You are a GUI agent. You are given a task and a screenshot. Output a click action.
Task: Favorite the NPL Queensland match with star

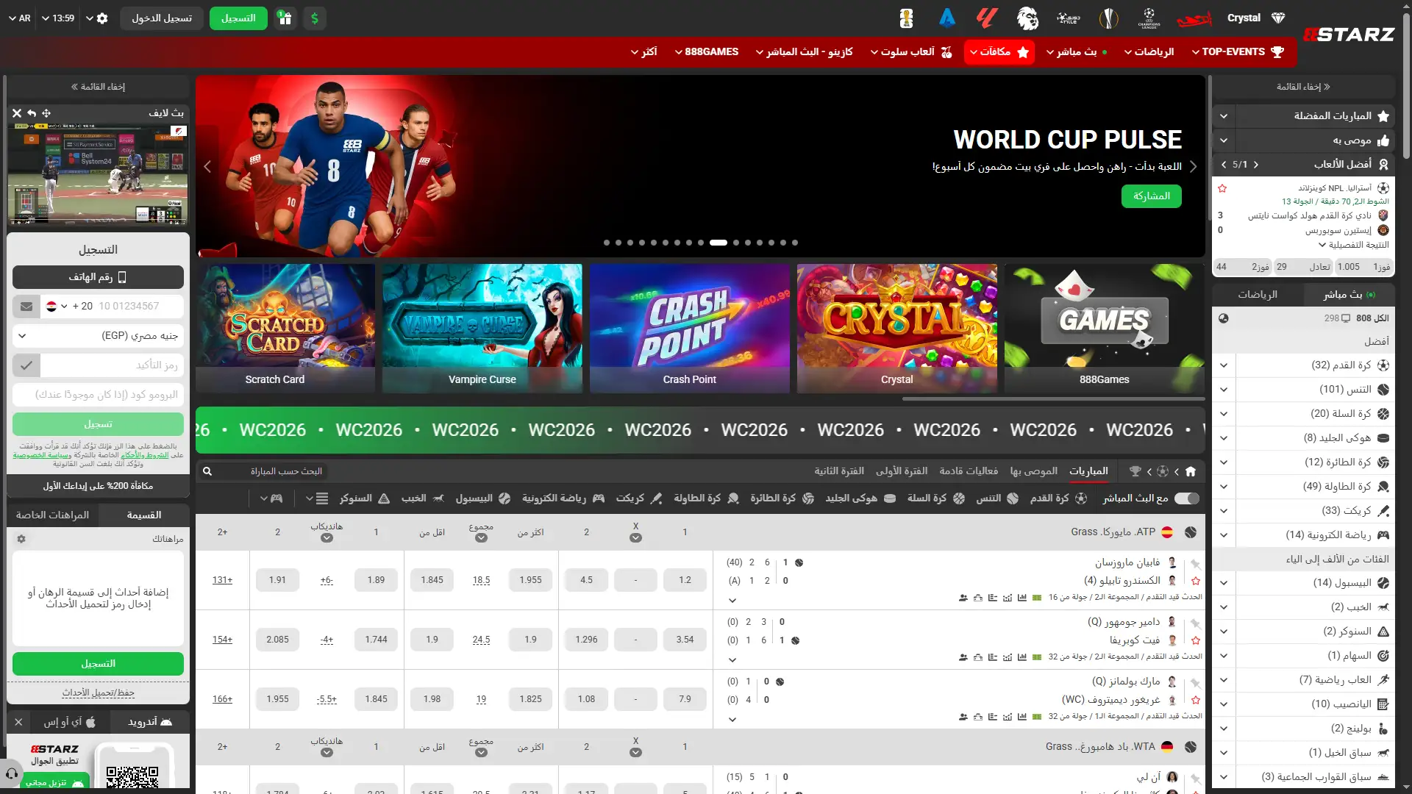(x=1222, y=188)
